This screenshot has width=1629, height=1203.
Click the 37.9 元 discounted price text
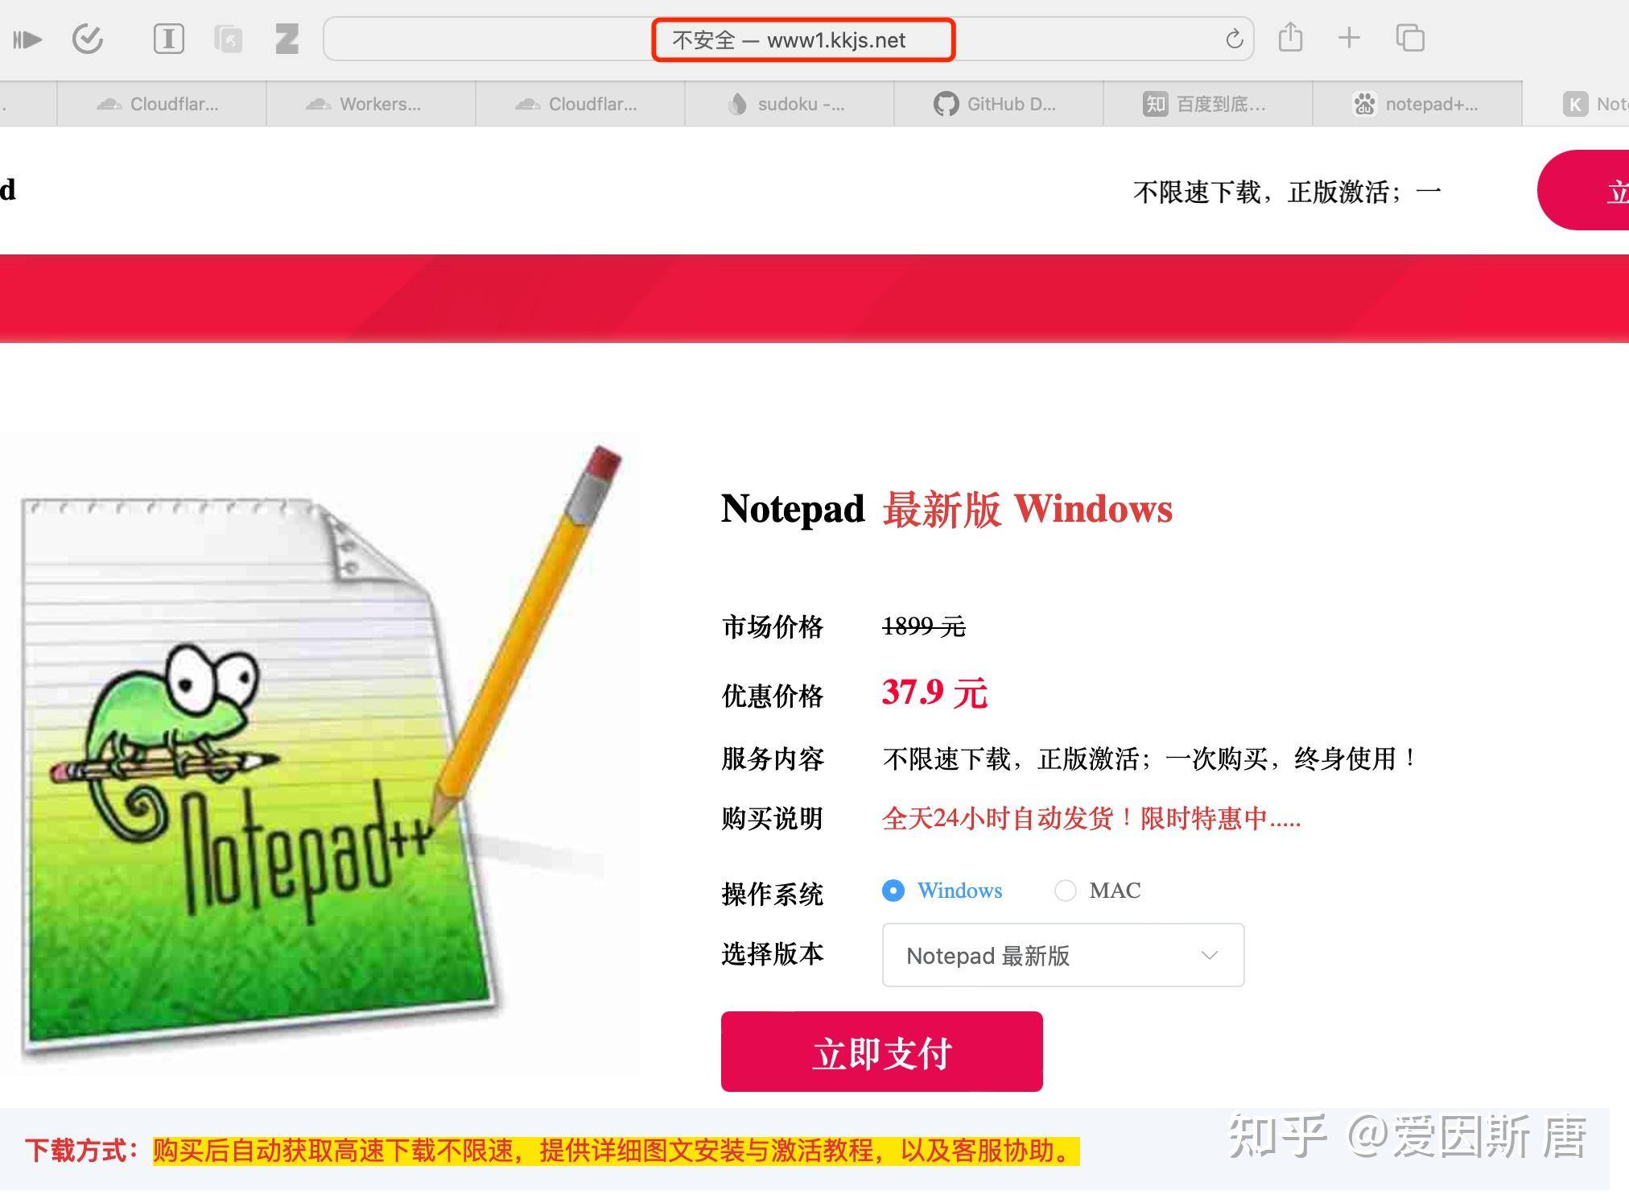pyautogui.click(x=934, y=692)
